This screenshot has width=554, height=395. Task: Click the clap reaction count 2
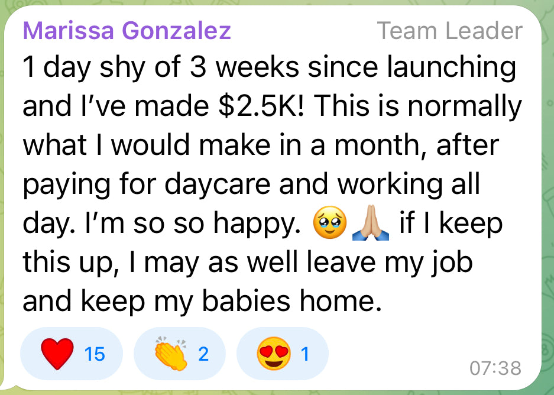point(203,354)
